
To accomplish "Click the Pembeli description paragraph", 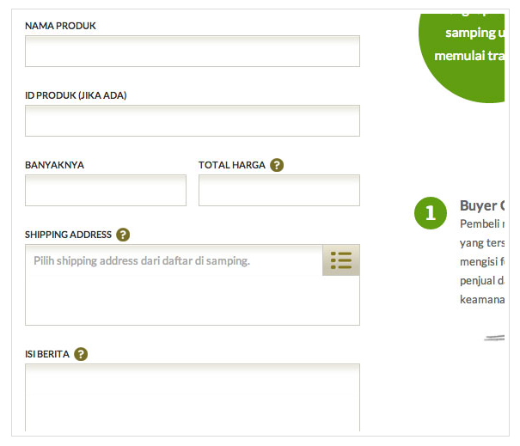I will (482, 262).
